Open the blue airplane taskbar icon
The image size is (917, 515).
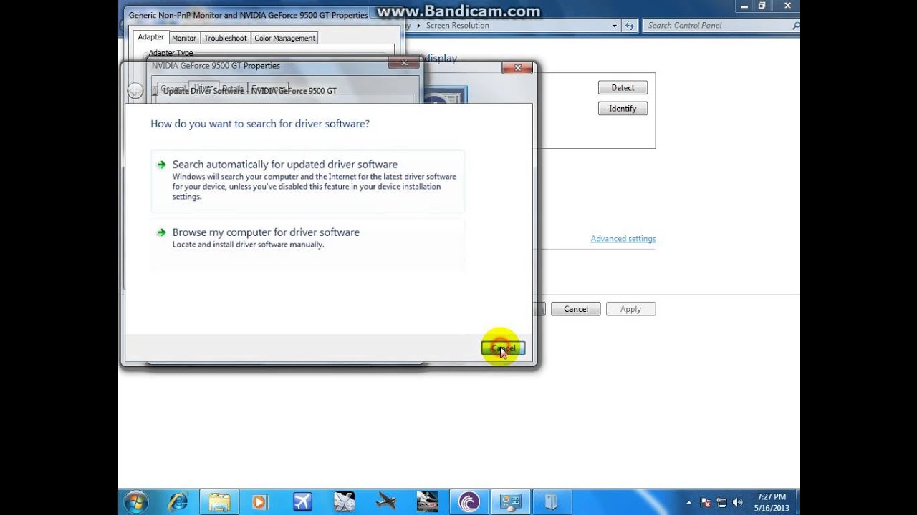302,501
